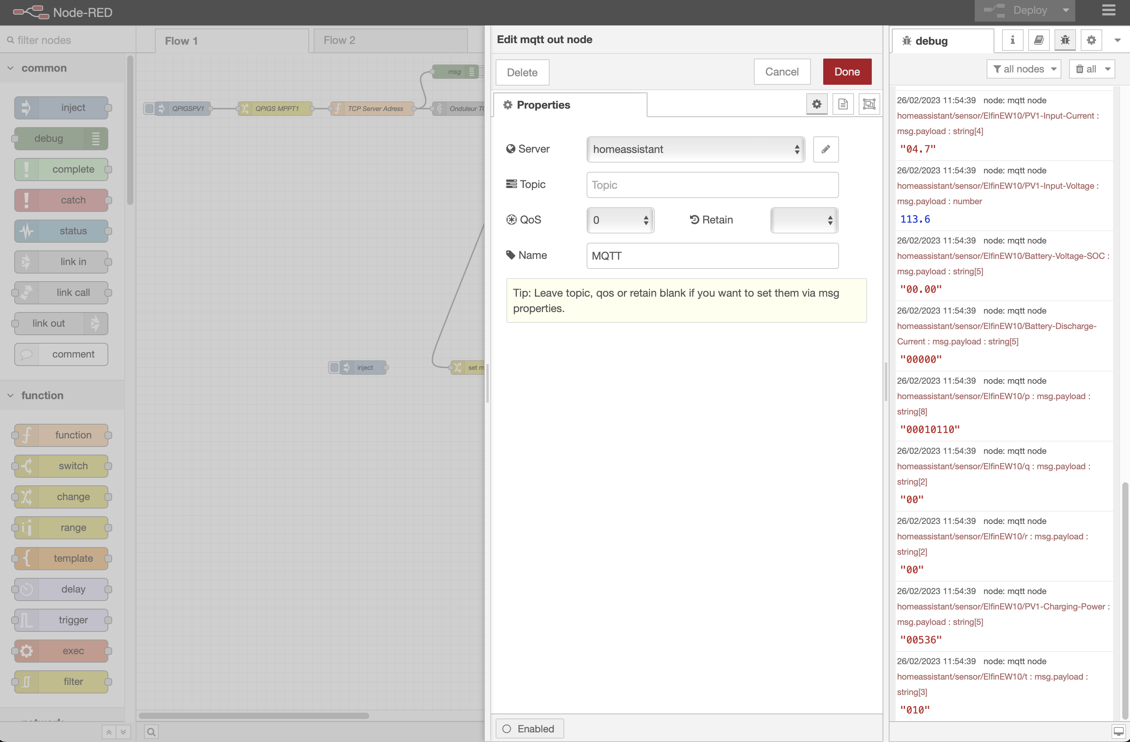Screen dimensions: 1130x742
Task: Toggle the QPIGSPV1 inject node button
Action: click(x=149, y=109)
